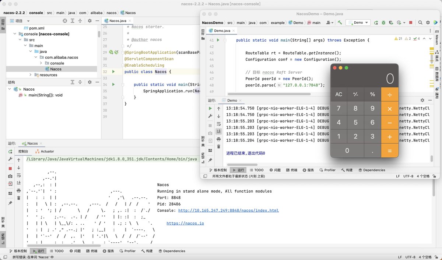Toggle soft-wrap in Demo console
This screenshot has width=442, height=260.
pos(219,124)
